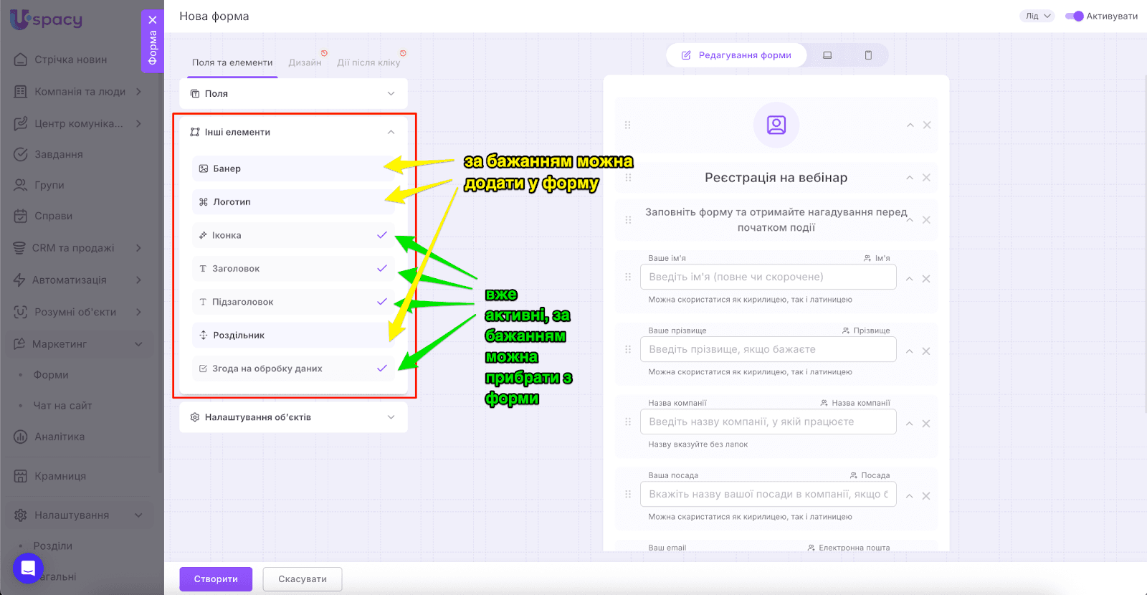Toggle Згода на обробку даних checkmark
Image resolution: width=1147 pixels, height=595 pixels.
(382, 368)
